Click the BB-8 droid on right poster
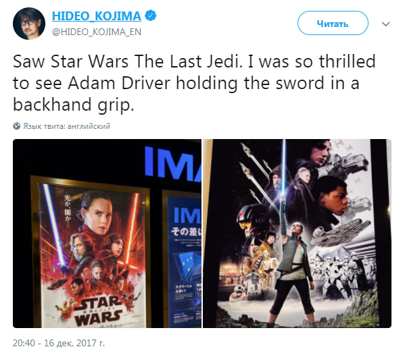This screenshot has height=351, width=405. point(237,294)
